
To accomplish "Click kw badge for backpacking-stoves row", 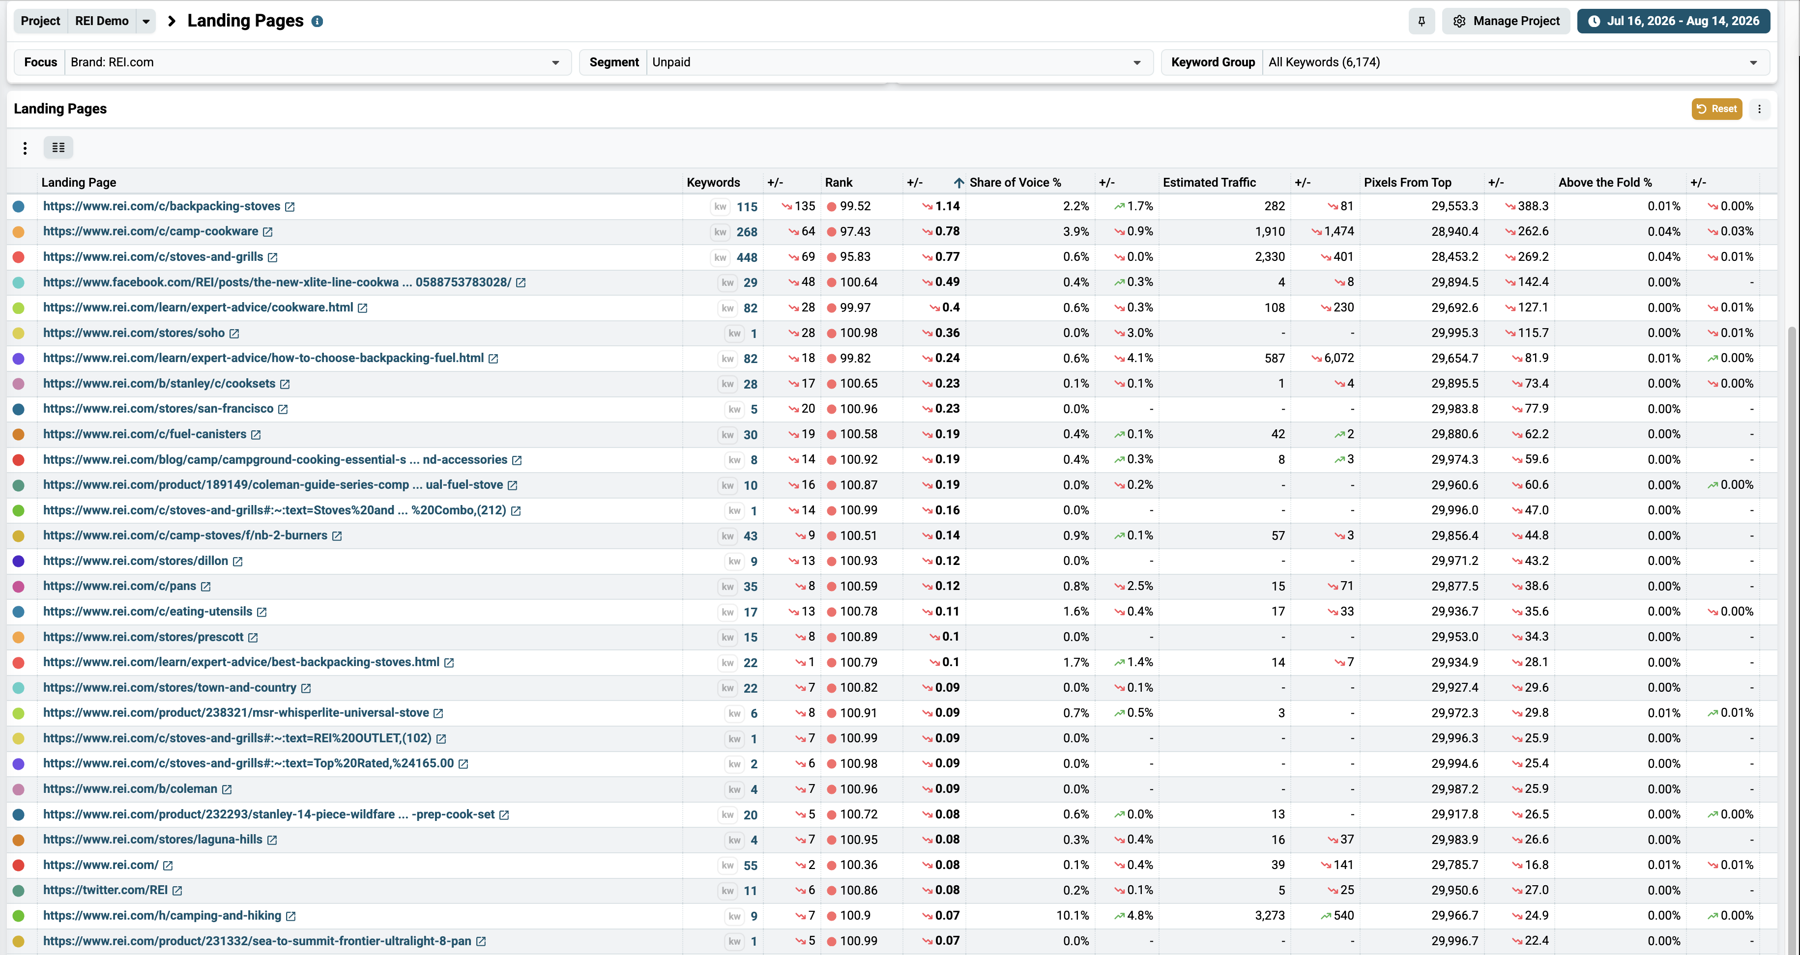I will click(721, 207).
